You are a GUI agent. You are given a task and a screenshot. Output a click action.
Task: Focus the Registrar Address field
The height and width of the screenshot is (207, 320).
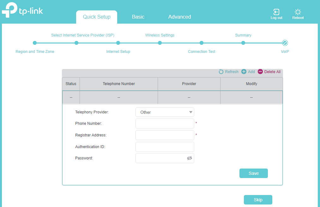pos(165,135)
